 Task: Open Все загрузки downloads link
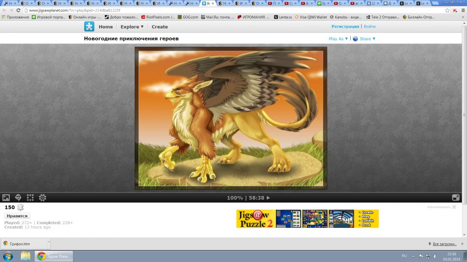[x=444, y=244]
